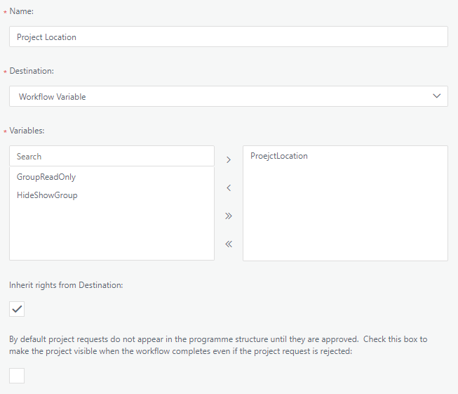Viewport: 458px width, 394px height.
Task: Click the chevron arrow on Destination dropdown
Action: coord(437,96)
